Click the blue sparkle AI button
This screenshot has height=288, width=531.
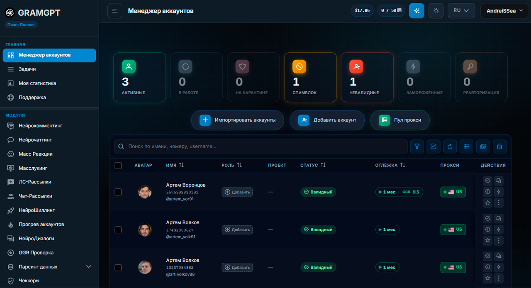point(417,11)
